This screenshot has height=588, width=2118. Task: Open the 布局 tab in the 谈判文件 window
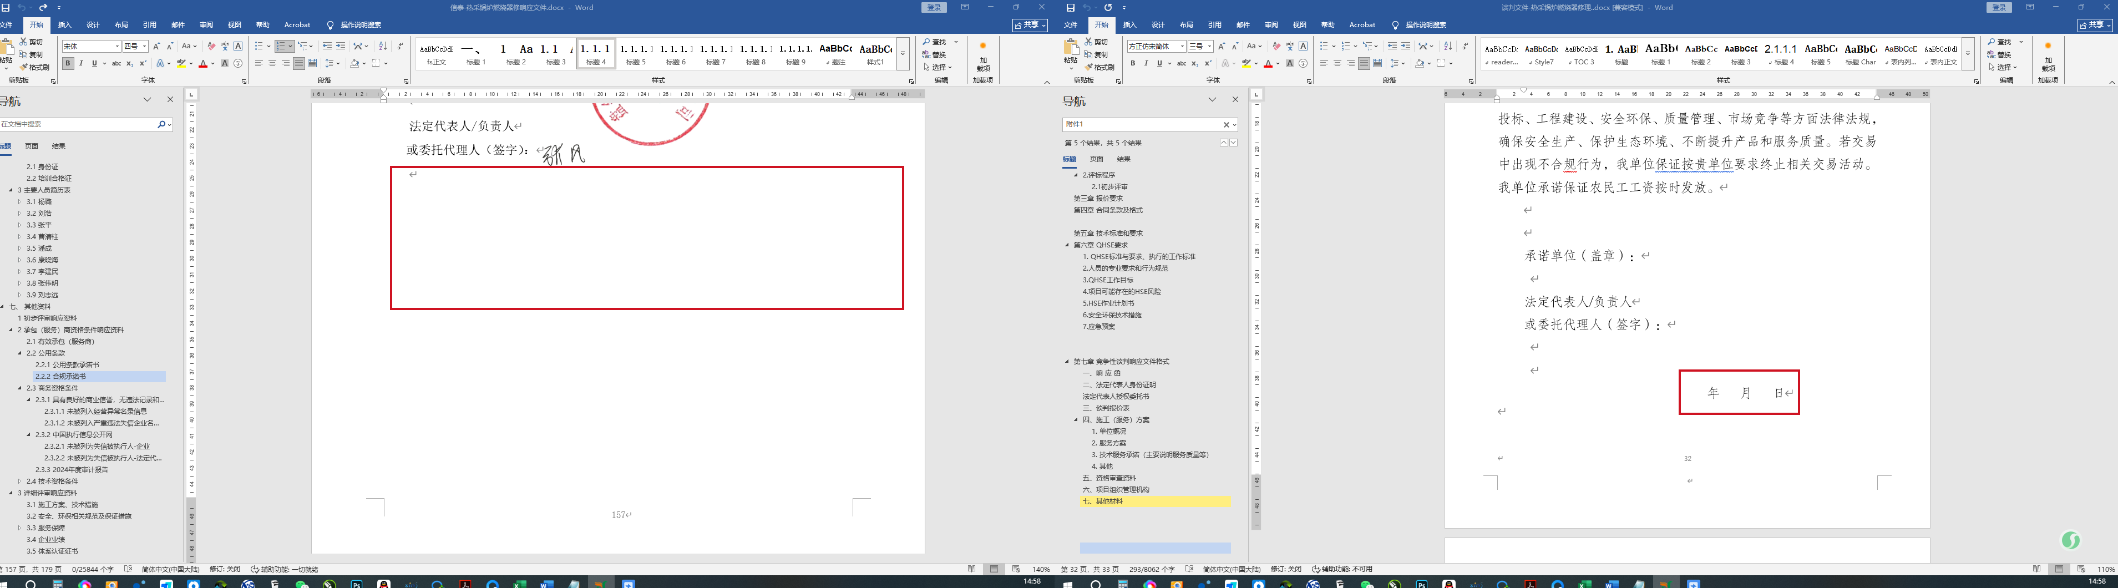tap(1185, 24)
